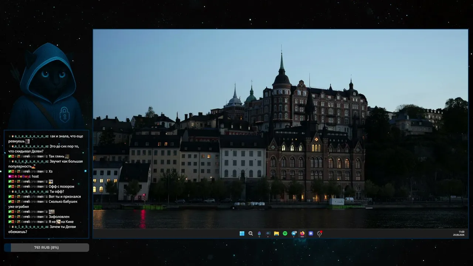Click the taskbar clock showing 11:00
Image resolution: width=473 pixels, height=266 pixels.
pos(462,232)
